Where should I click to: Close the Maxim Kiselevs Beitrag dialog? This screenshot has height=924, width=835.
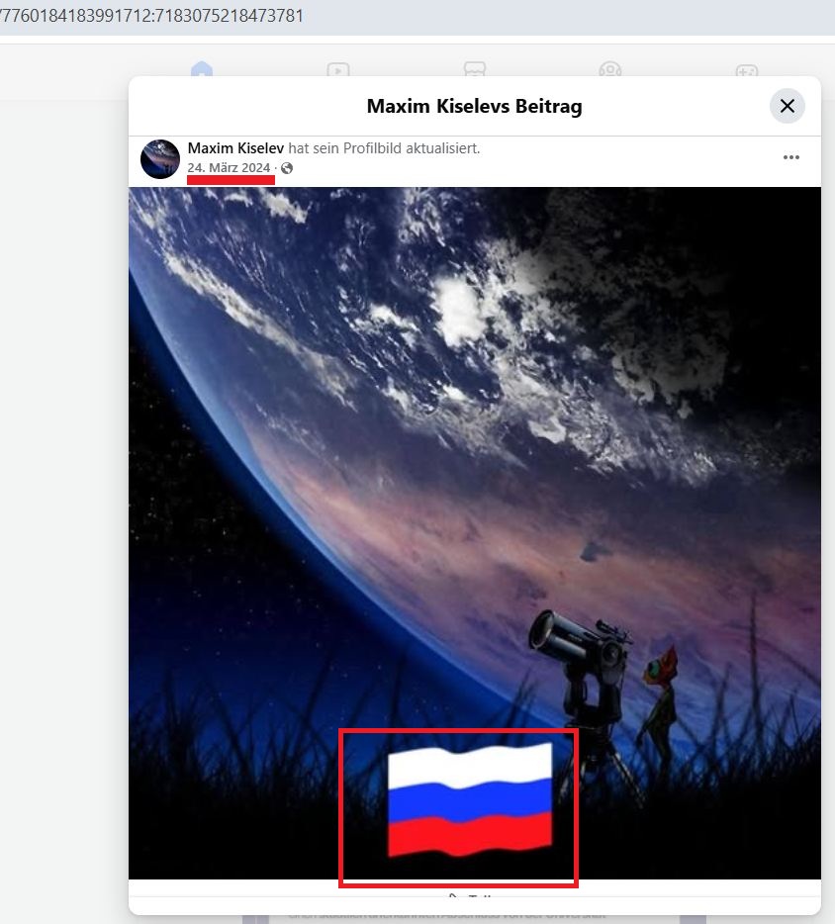(787, 106)
